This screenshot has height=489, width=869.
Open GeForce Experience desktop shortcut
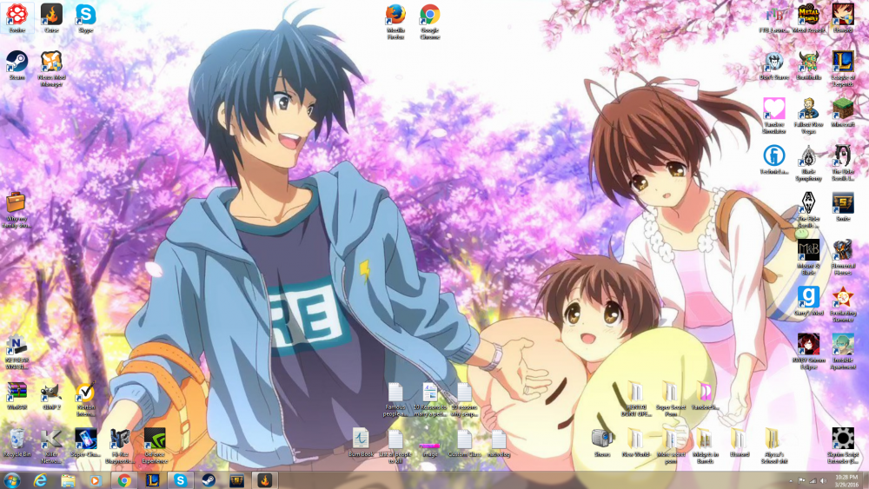(x=155, y=438)
